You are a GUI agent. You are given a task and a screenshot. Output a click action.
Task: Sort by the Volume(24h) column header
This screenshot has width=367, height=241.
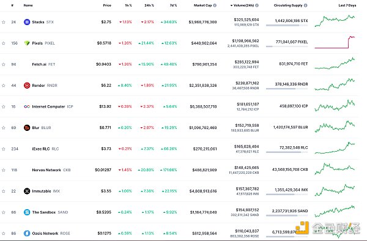(x=243, y=6)
